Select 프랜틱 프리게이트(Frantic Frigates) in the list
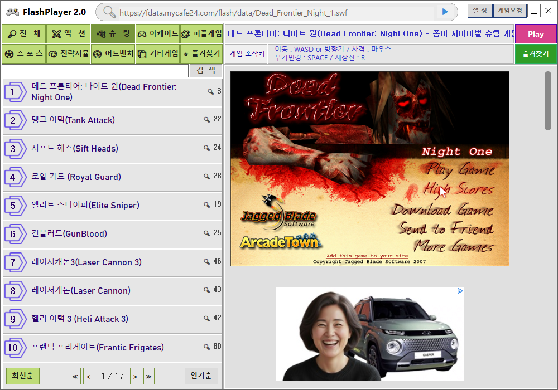 [112, 348]
